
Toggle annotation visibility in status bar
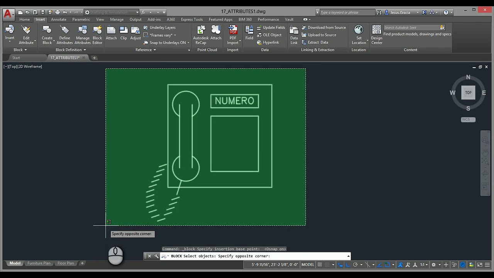click(x=400, y=265)
